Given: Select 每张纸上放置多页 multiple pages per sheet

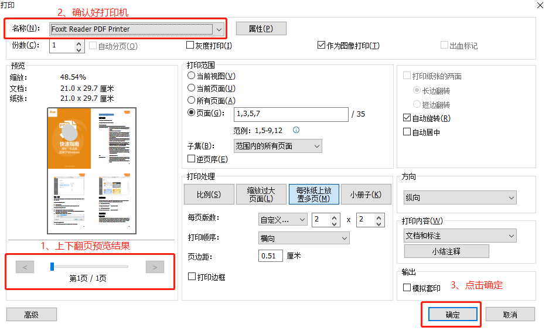Looking at the screenshot, I should coord(313,195).
